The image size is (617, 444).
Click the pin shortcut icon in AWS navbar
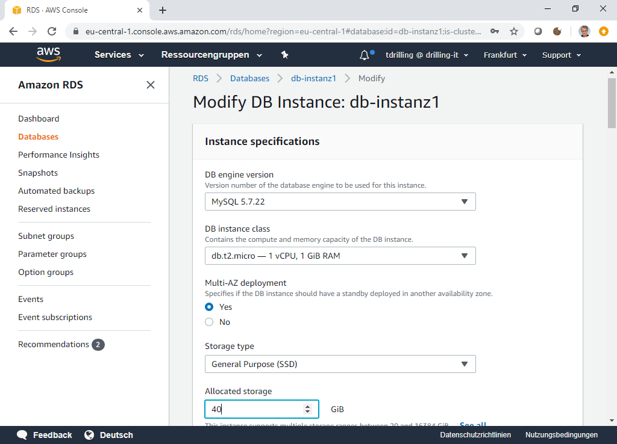[285, 55]
